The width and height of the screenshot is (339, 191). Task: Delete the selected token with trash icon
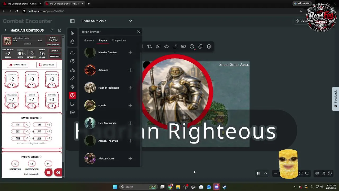[x=209, y=46]
